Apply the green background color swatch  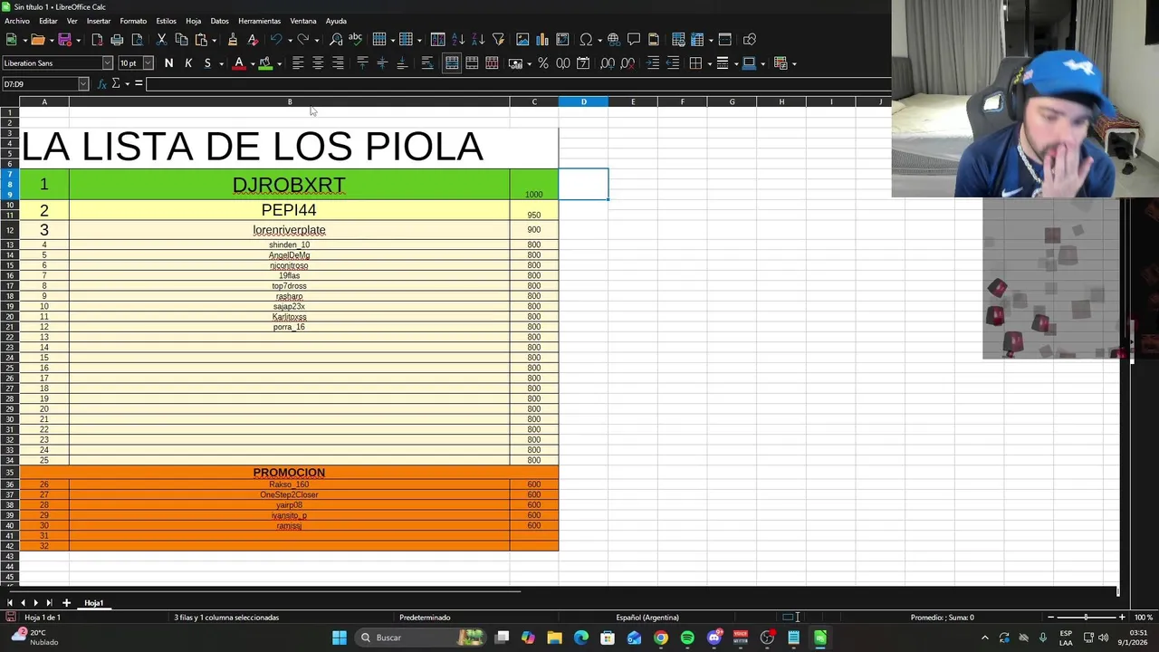[x=265, y=63]
